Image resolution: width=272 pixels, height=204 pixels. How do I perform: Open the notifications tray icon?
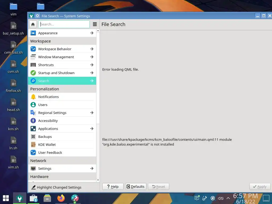197,198
